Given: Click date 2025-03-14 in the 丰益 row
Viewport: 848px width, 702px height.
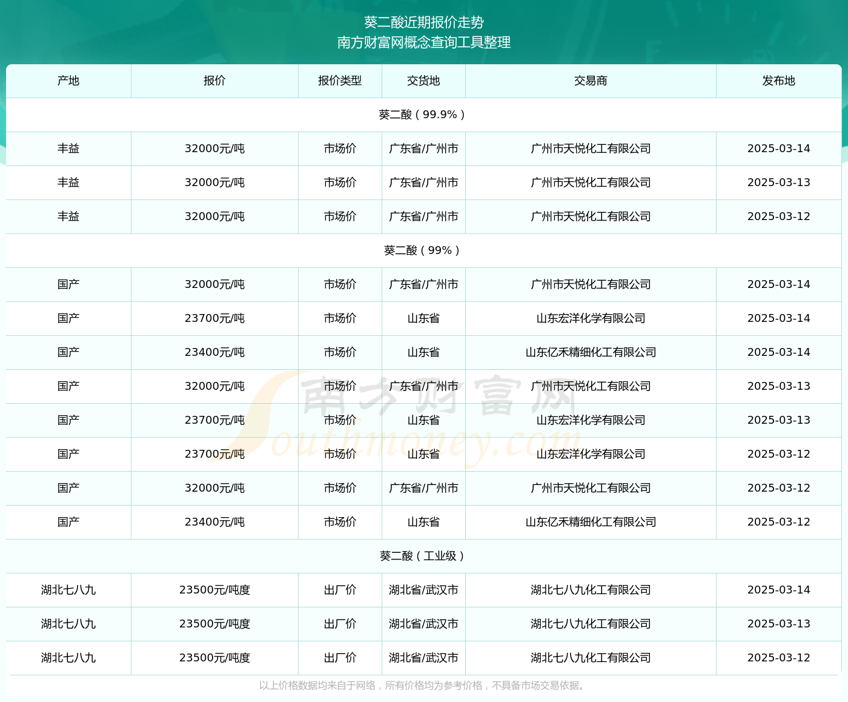Looking at the screenshot, I should click(778, 149).
